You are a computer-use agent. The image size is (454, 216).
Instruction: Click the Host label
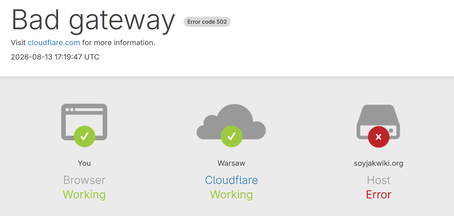point(379,180)
